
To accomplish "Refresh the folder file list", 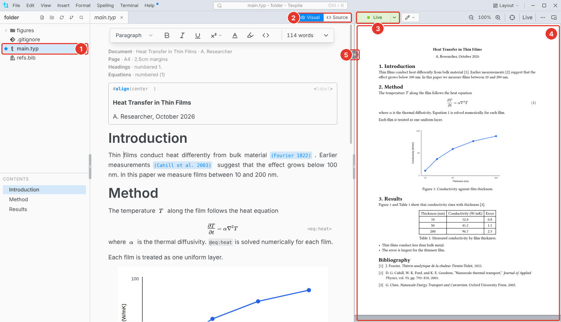I will (62, 17).
